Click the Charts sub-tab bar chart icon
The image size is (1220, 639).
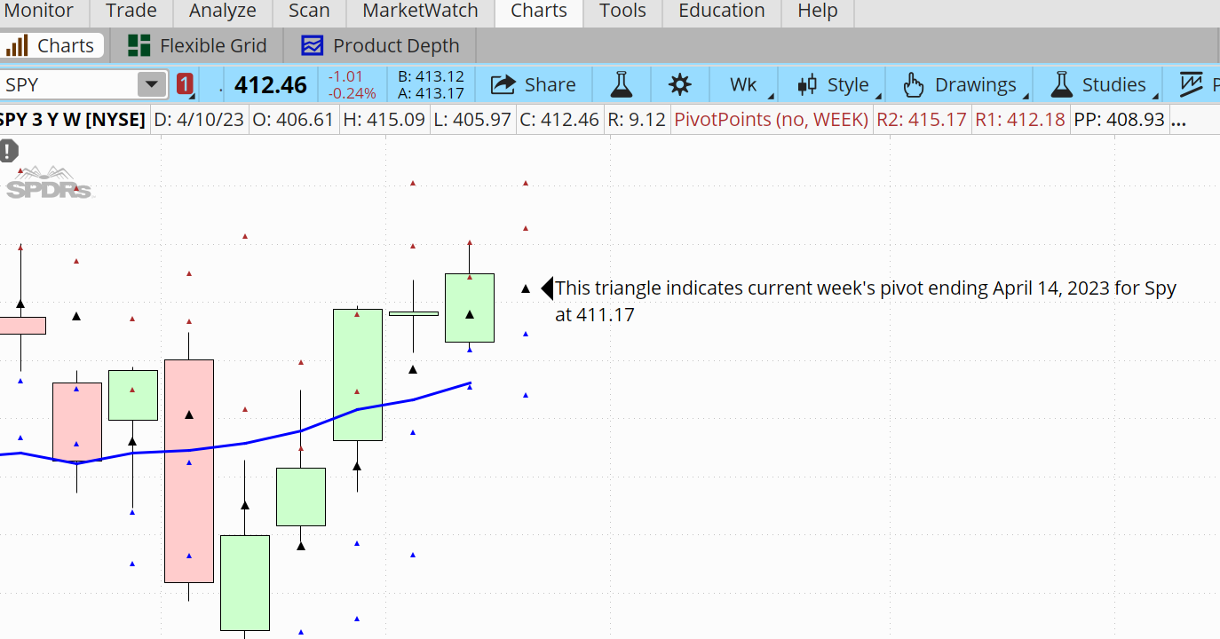[x=17, y=45]
